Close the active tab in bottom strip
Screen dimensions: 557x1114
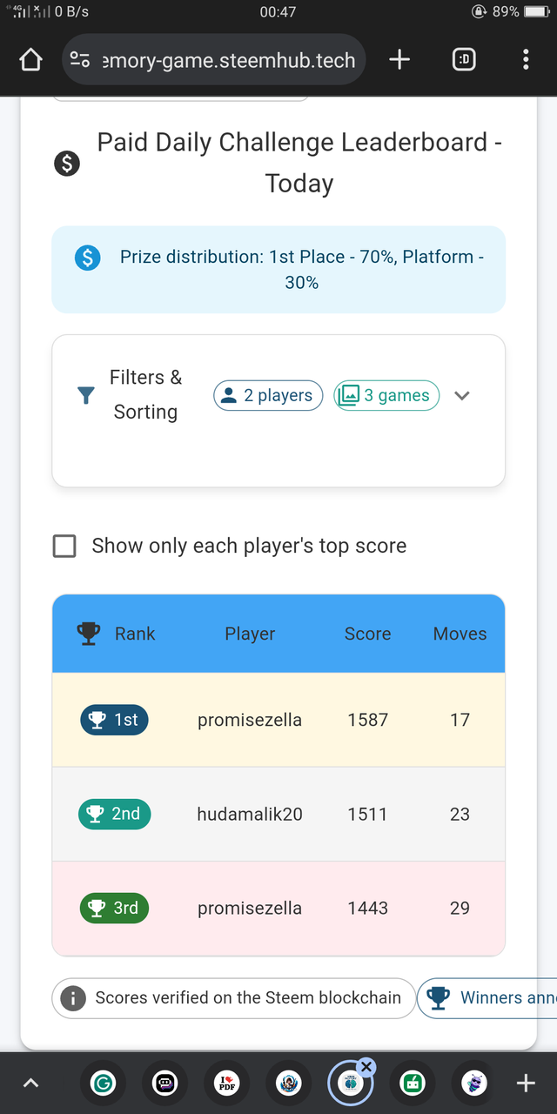(366, 1066)
